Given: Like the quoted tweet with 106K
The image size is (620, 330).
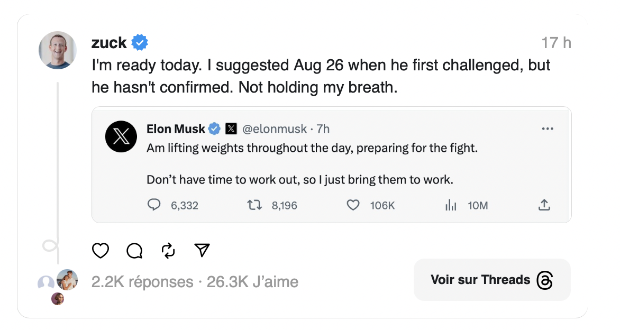Looking at the screenshot, I should (353, 205).
